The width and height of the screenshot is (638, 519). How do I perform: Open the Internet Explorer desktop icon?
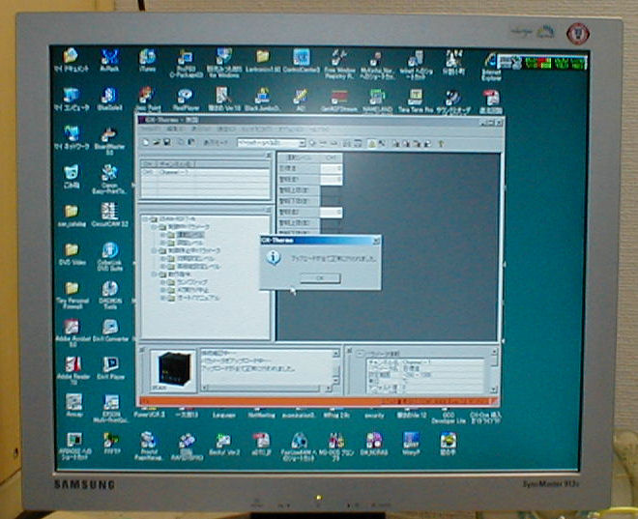point(491,67)
